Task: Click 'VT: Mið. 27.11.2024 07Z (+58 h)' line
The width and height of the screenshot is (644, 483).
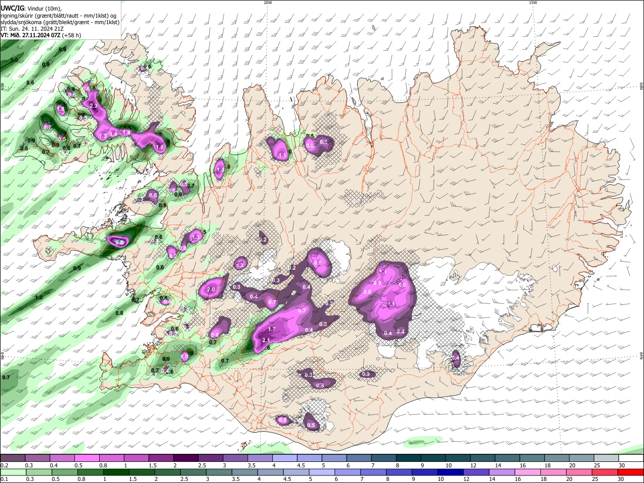Action: click(41, 35)
